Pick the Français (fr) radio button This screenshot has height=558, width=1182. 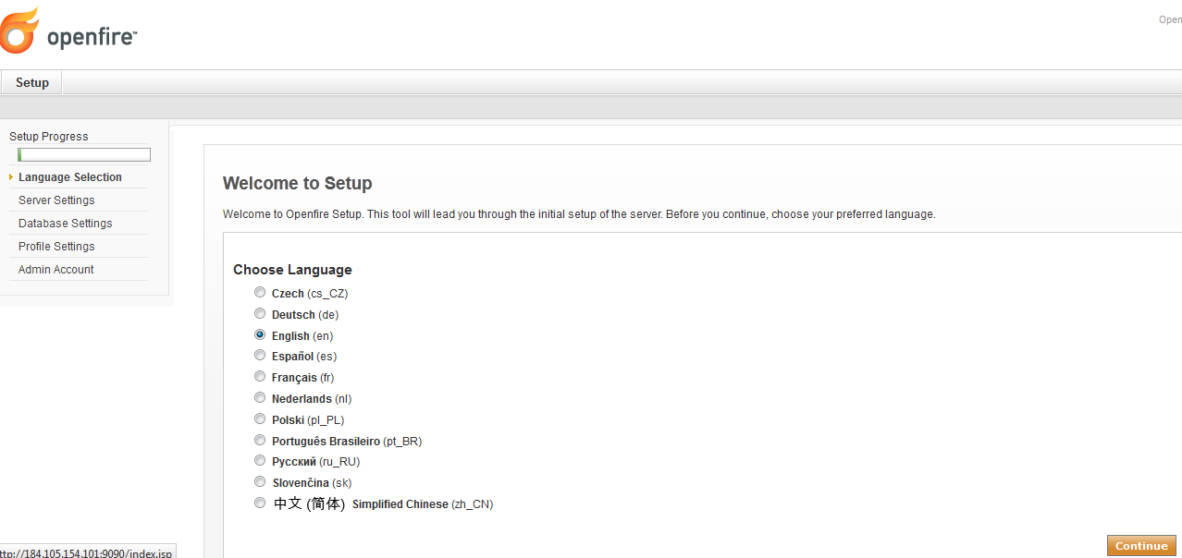[x=260, y=377]
